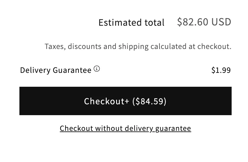Image resolution: width=248 pixels, height=162 pixels.
Task: Click the Delivery Guarantee info icon
Action: (97, 69)
